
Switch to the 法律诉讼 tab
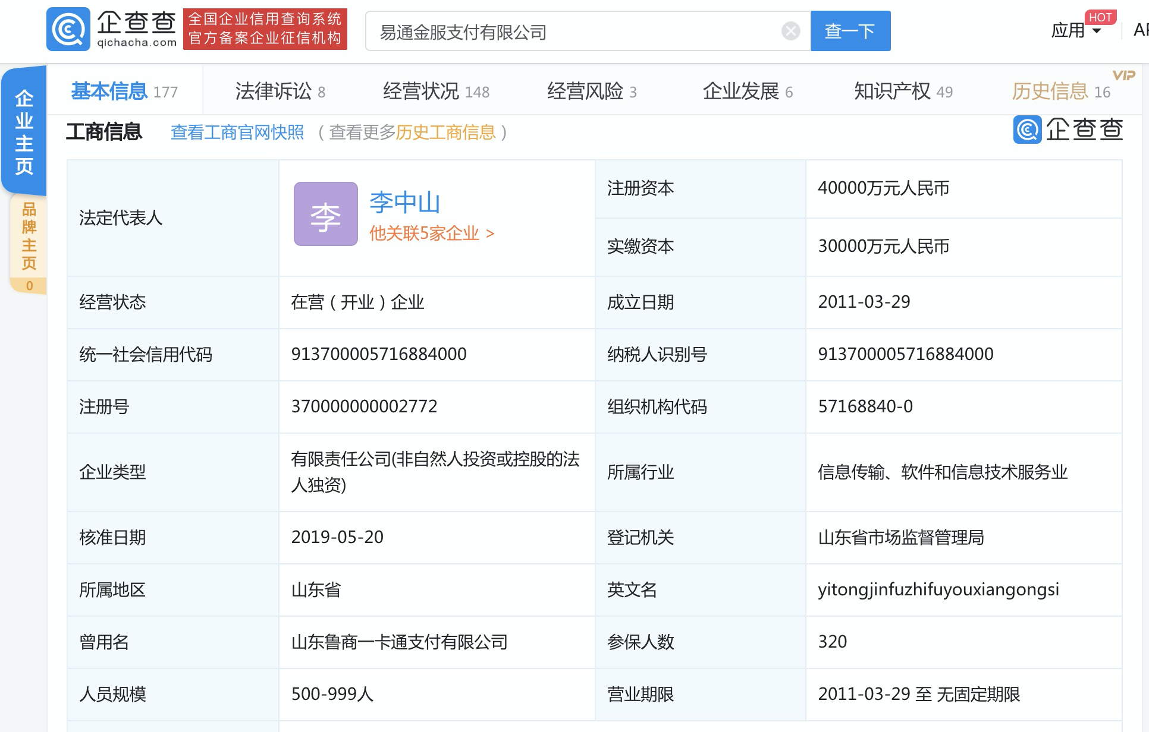click(x=280, y=91)
